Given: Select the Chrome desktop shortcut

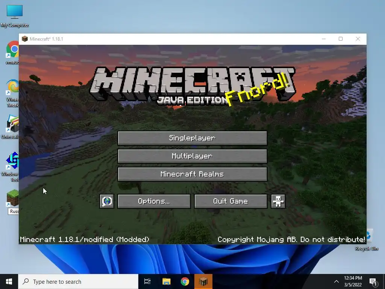Looking at the screenshot, I should (x=12, y=53).
